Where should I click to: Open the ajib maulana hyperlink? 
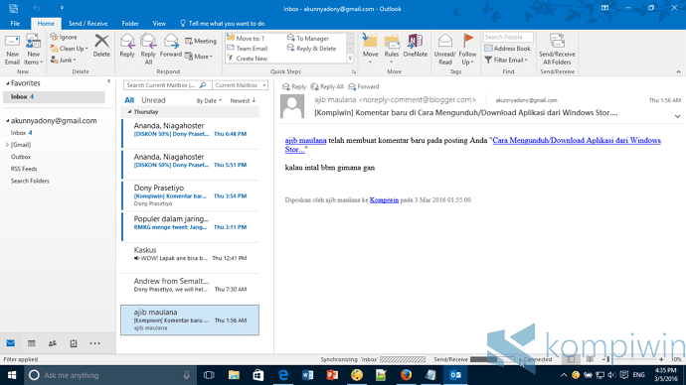click(305, 141)
